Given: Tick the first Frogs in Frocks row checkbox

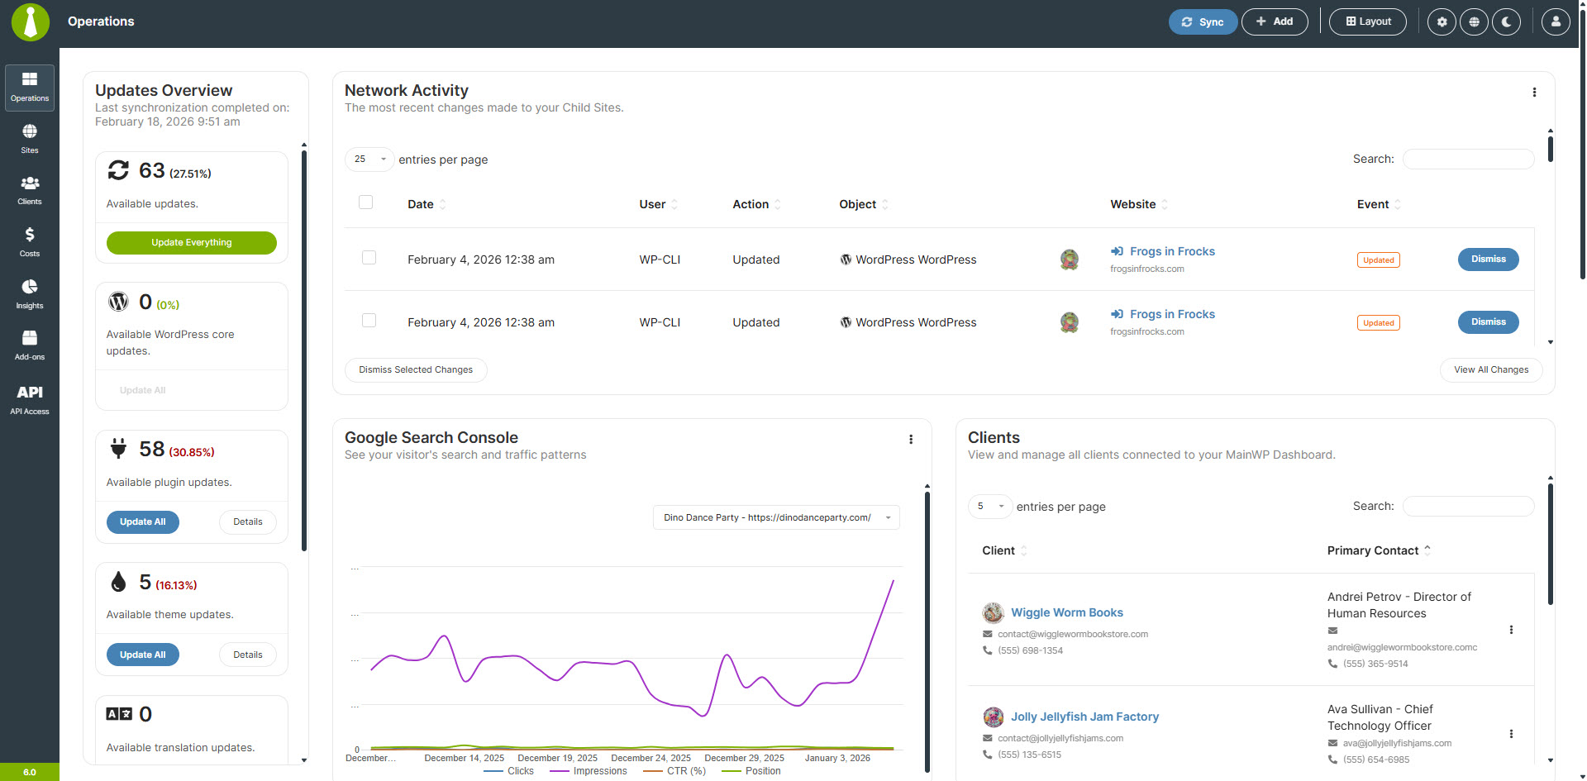Looking at the screenshot, I should (369, 258).
